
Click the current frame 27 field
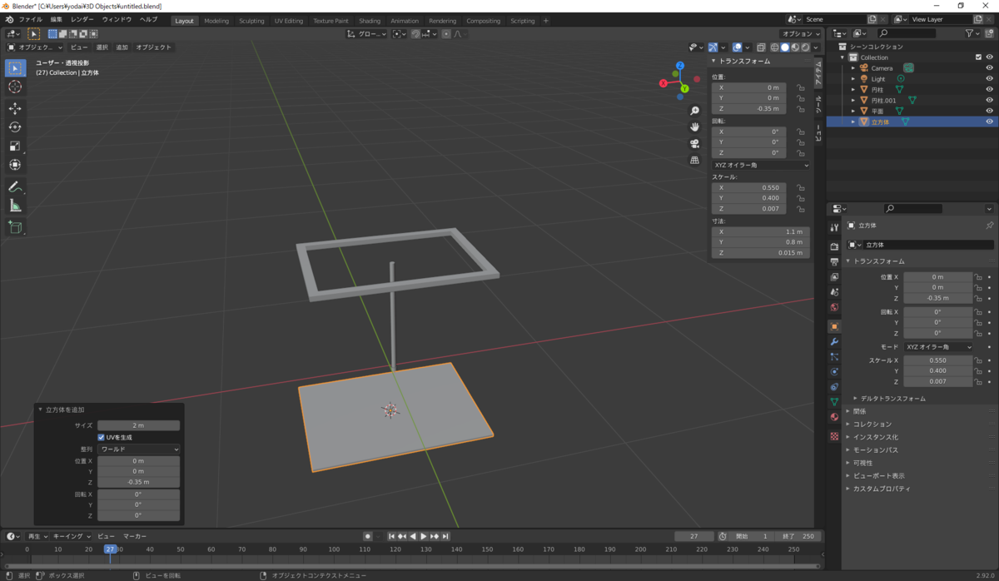tap(694, 537)
